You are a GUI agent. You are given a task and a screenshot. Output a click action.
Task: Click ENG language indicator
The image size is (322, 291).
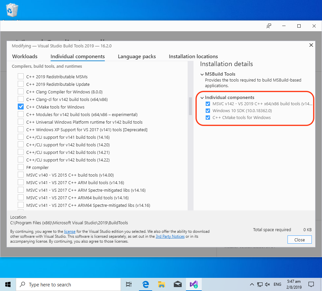[277, 284]
